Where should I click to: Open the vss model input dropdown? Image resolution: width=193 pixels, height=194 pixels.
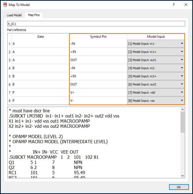pos(156,101)
